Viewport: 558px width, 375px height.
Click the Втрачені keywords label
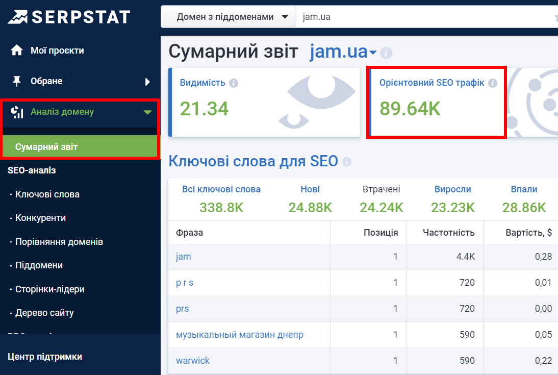[382, 189]
